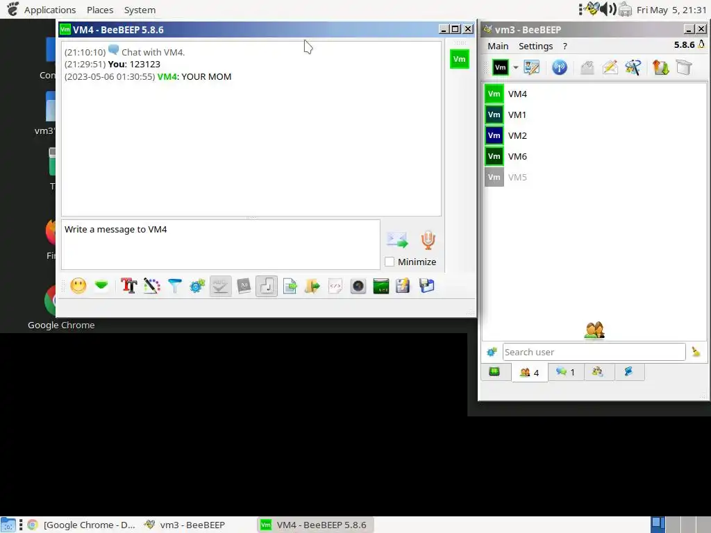
Task: Open the Places menu
Action: 100,10
